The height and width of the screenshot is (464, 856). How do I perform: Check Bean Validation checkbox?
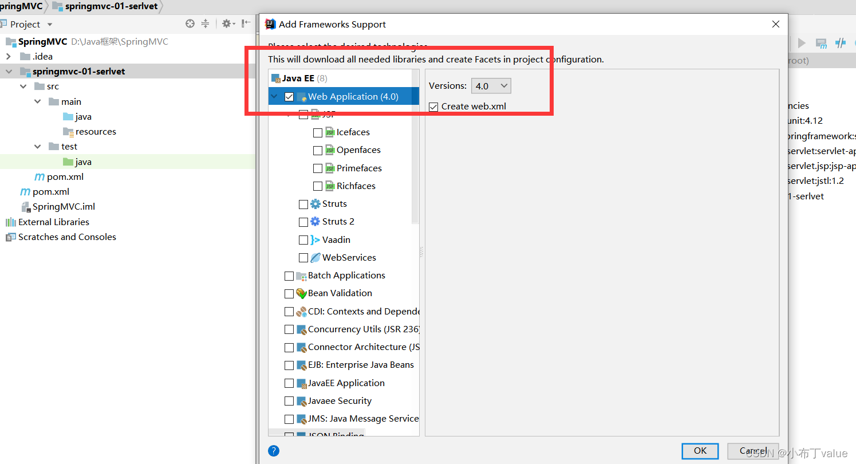pyautogui.click(x=289, y=293)
